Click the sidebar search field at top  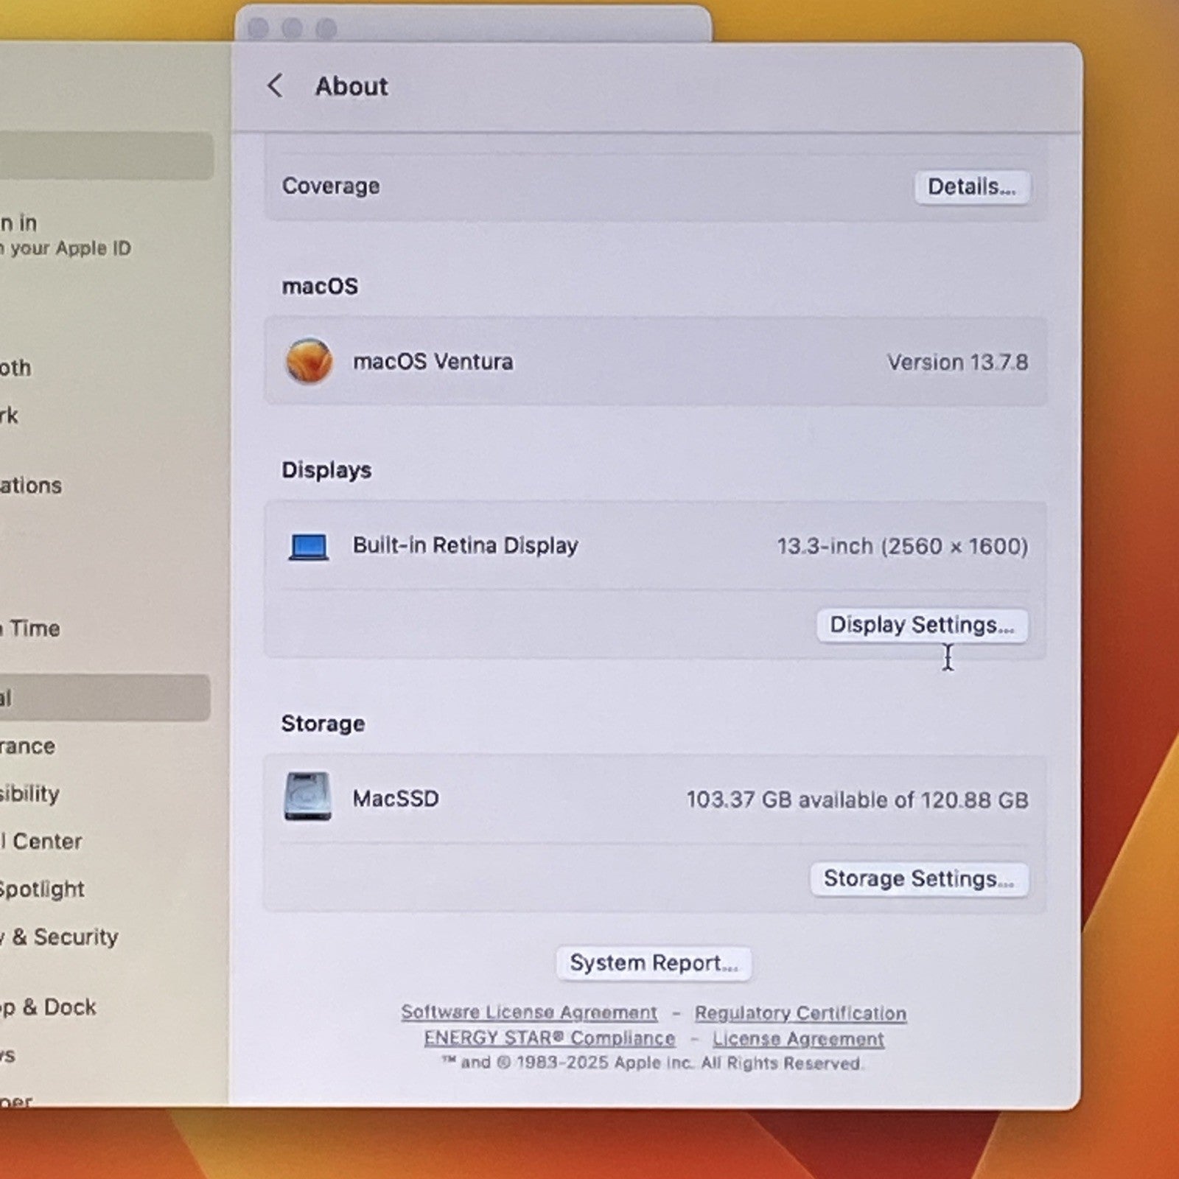coord(106,155)
